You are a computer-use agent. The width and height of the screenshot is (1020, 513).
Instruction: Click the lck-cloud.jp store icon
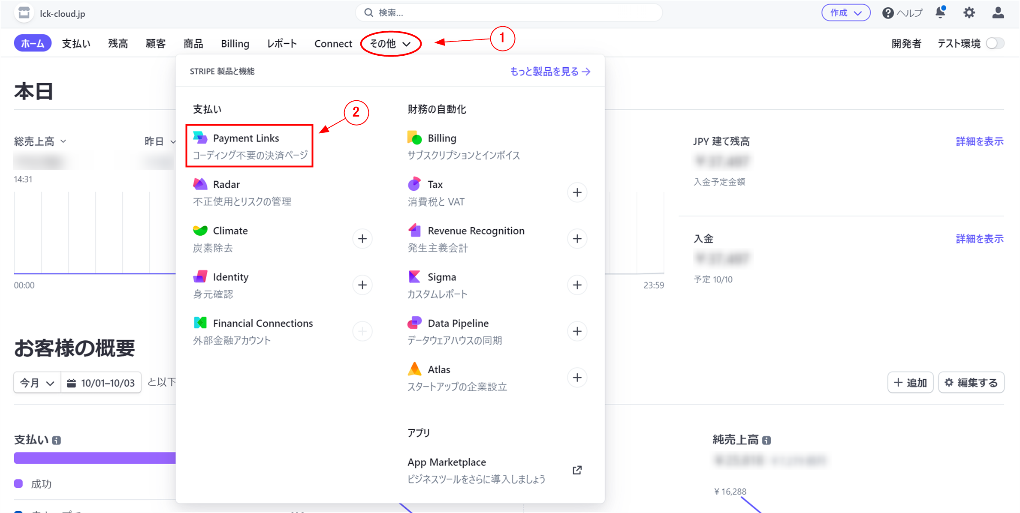(x=24, y=13)
